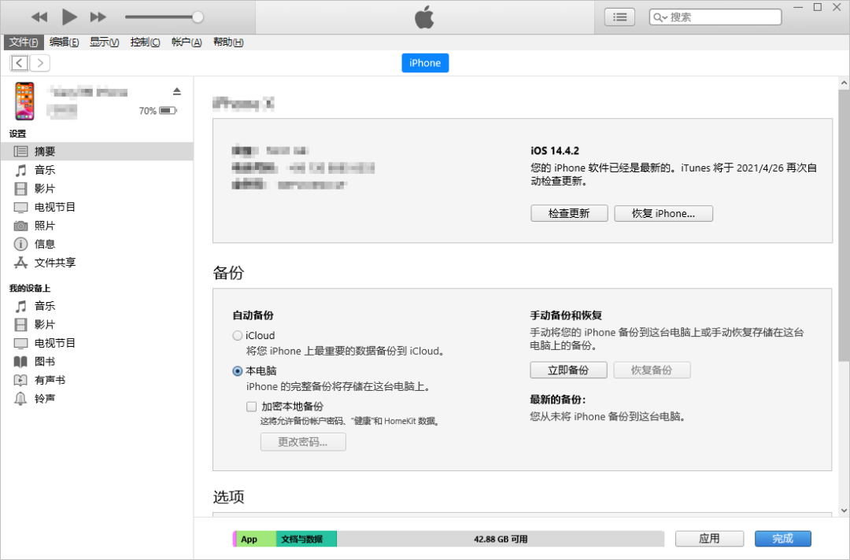Viewport: 850px width, 560px height.
Task: Click the 立即备份 button
Action: (569, 370)
